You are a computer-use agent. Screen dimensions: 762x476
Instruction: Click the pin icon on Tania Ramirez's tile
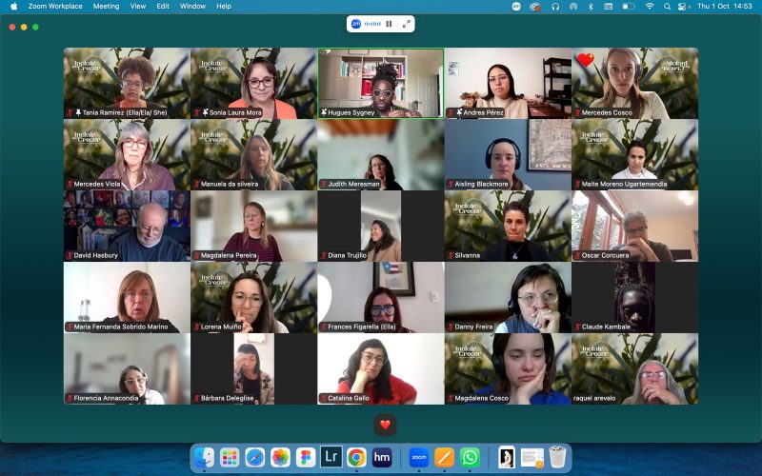(78, 112)
